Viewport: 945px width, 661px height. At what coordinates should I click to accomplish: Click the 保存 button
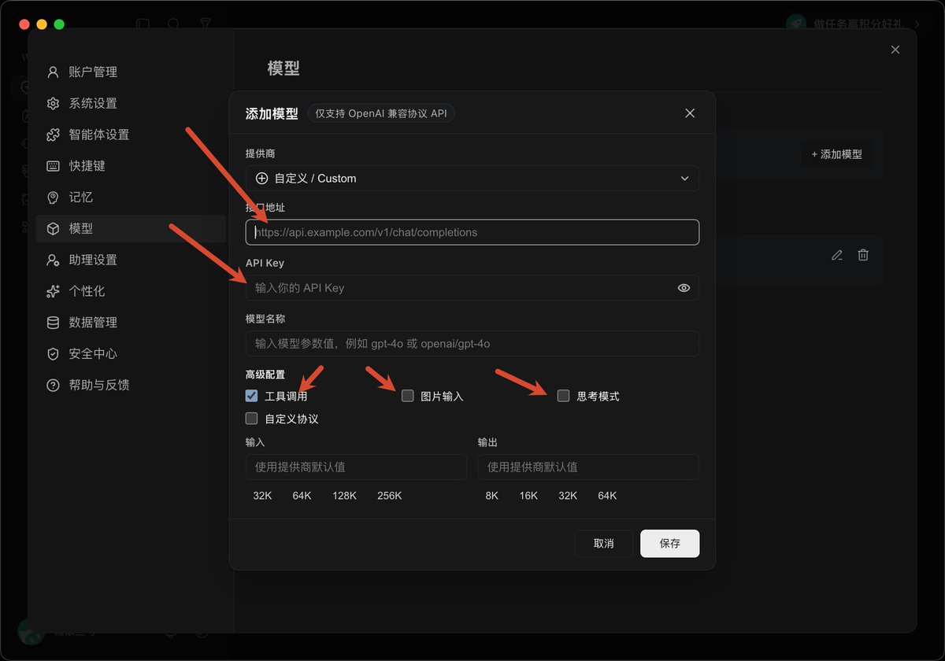click(x=669, y=544)
